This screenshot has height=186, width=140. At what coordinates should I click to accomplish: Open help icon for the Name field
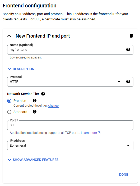click(128, 49)
